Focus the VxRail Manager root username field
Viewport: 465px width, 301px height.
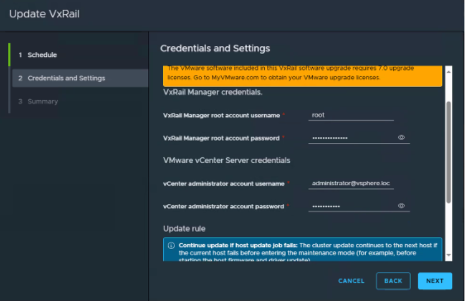click(x=351, y=116)
